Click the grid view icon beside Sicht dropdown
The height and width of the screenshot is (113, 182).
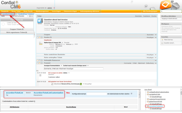[x=30, y=16]
